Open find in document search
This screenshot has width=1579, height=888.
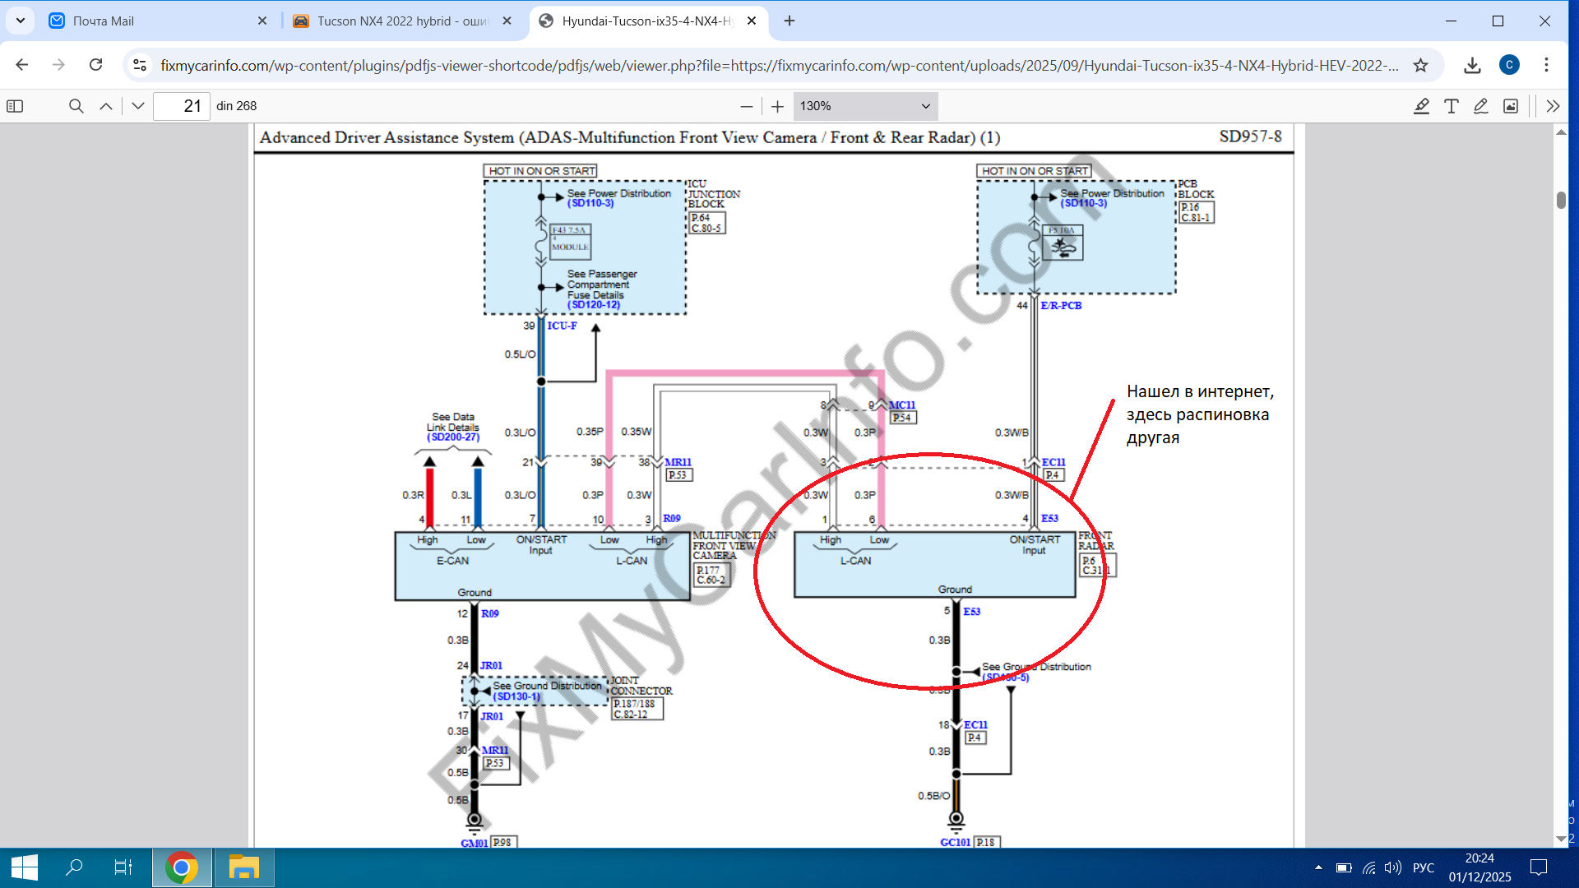pos(76,106)
